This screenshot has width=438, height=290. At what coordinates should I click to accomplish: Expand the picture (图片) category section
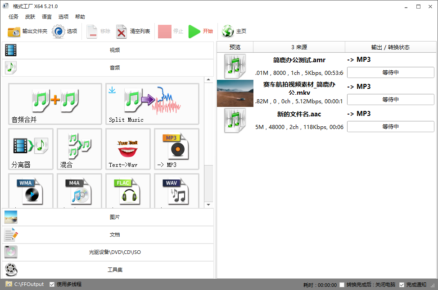[x=108, y=217]
